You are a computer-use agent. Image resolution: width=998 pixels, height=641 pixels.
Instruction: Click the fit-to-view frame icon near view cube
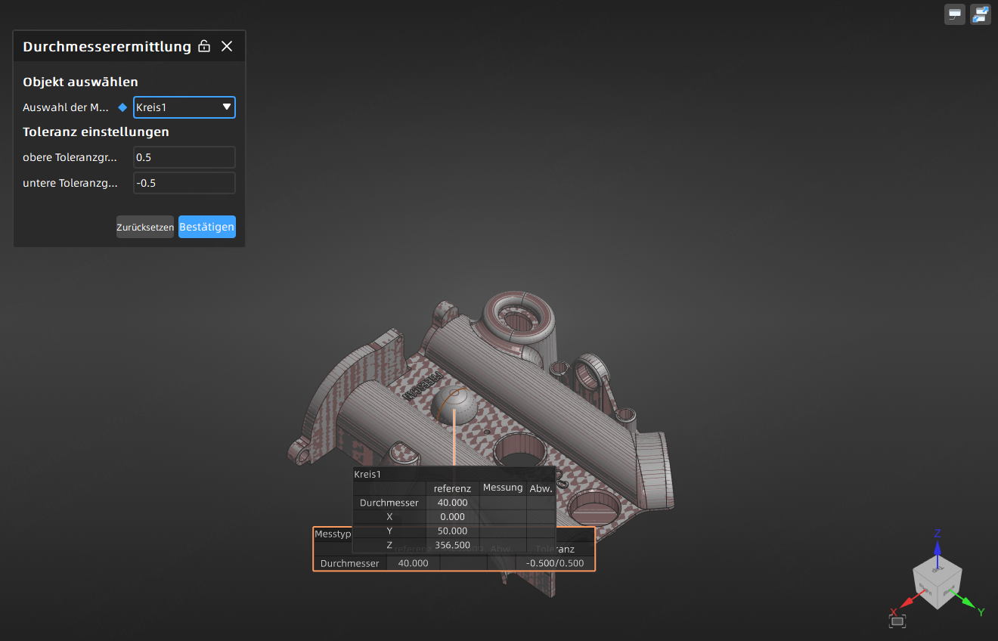[x=897, y=621]
